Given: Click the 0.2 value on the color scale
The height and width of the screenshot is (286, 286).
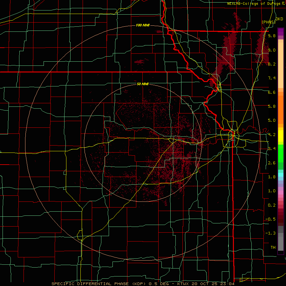Looking at the screenshot, I should click(x=272, y=205).
